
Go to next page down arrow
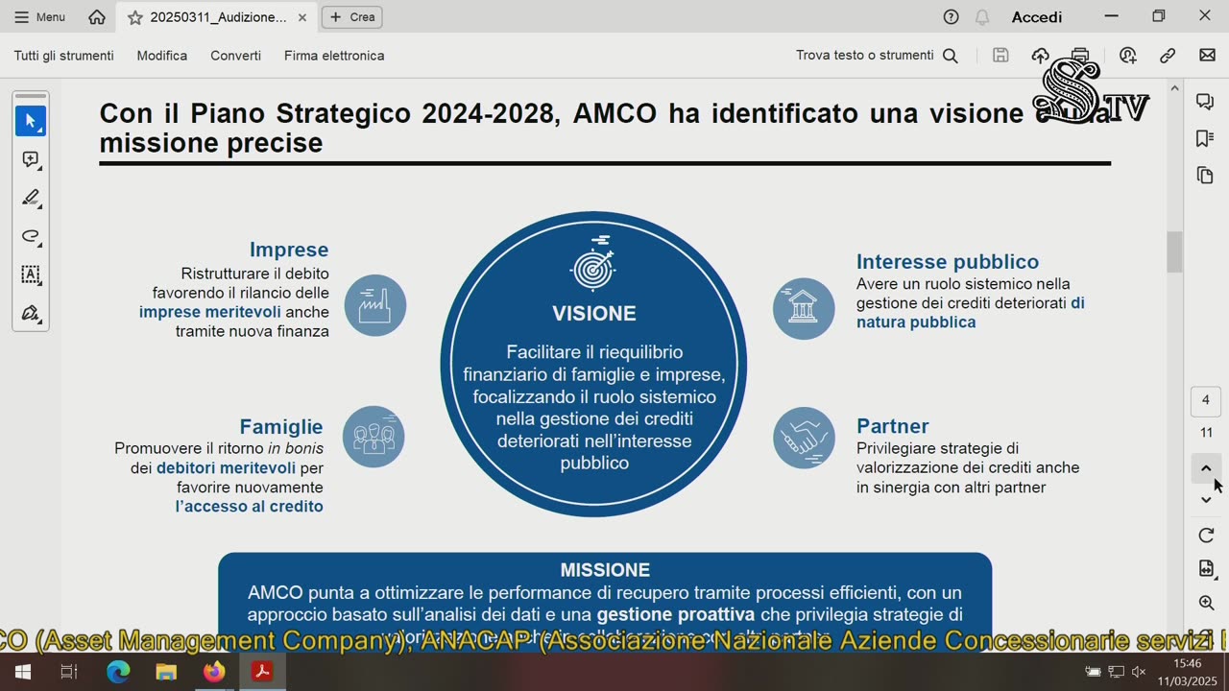pyautogui.click(x=1206, y=500)
